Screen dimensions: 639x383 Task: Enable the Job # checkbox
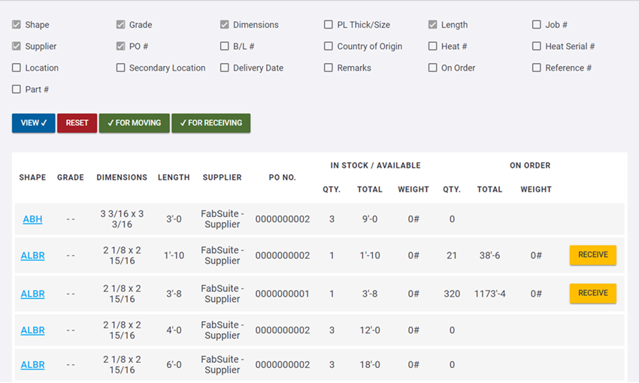click(x=537, y=25)
